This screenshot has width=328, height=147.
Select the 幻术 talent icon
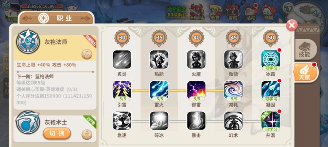point(234,121)
